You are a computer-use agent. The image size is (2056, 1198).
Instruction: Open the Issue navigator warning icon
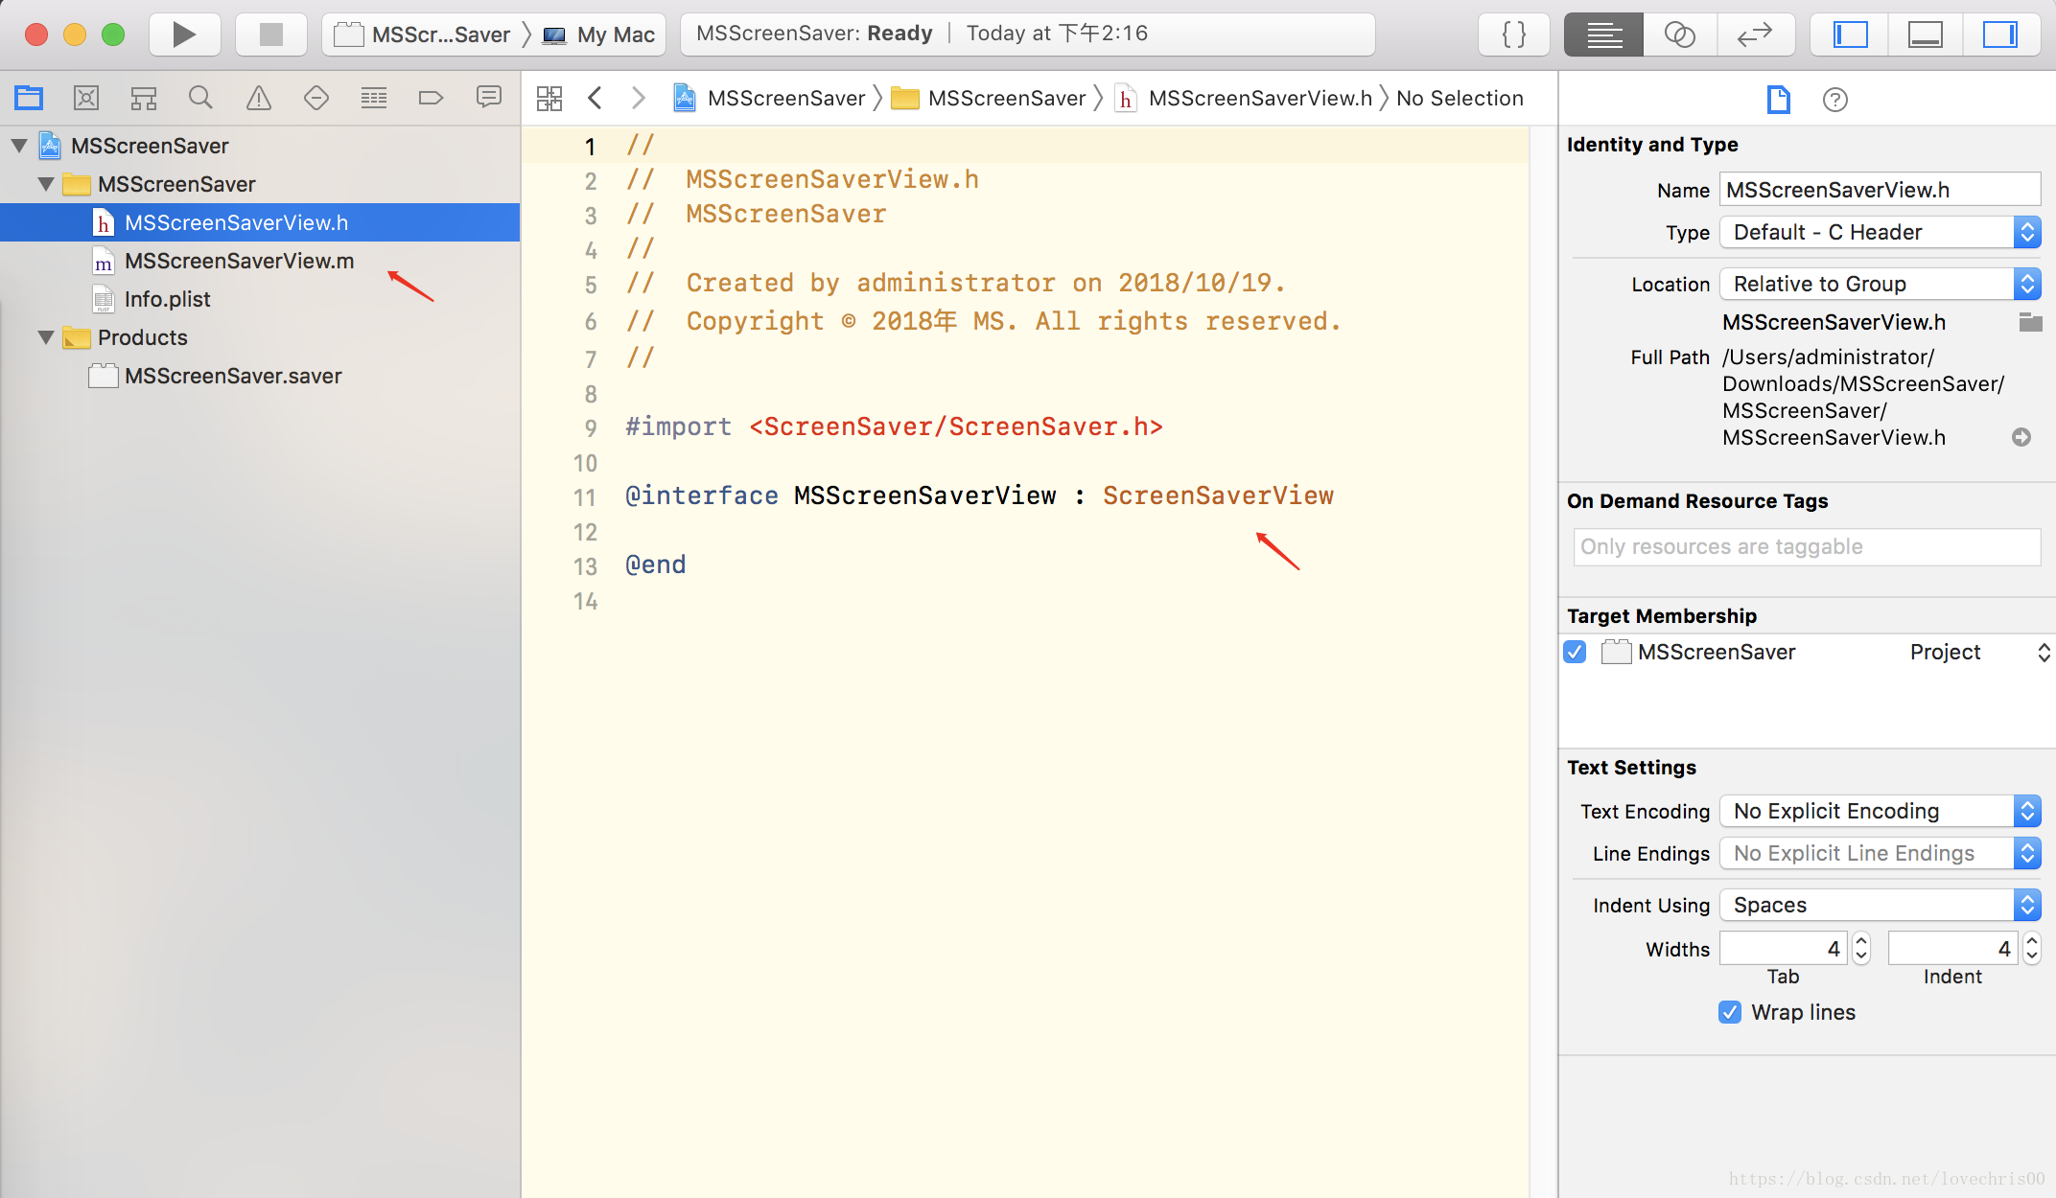[258, 98]
